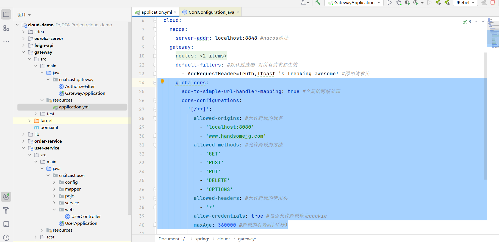Select the lib folder
Viewport: 499px width, 242px height.
34,134
